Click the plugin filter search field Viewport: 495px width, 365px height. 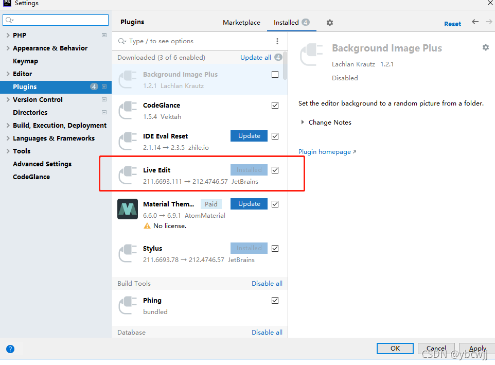coord(194,41)
